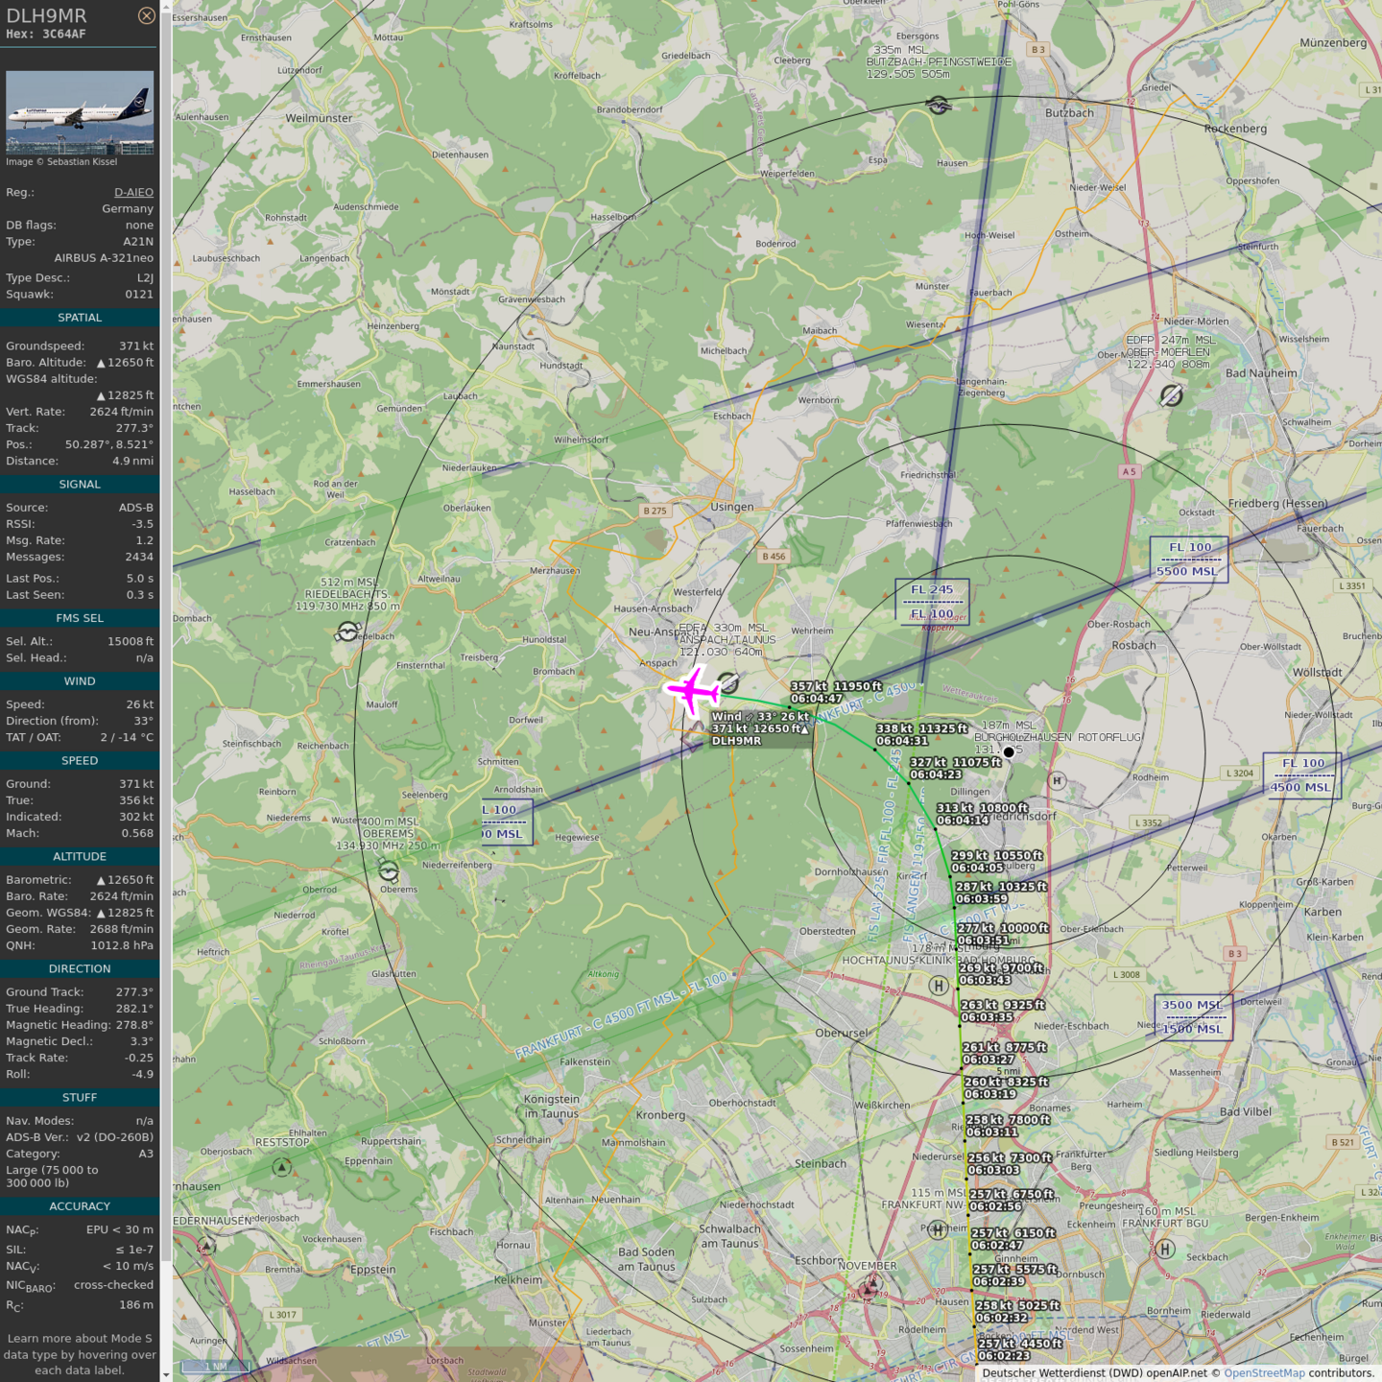
Task: Close the DLH9MR aircraft info panel
Action: (x=146, y=15)
